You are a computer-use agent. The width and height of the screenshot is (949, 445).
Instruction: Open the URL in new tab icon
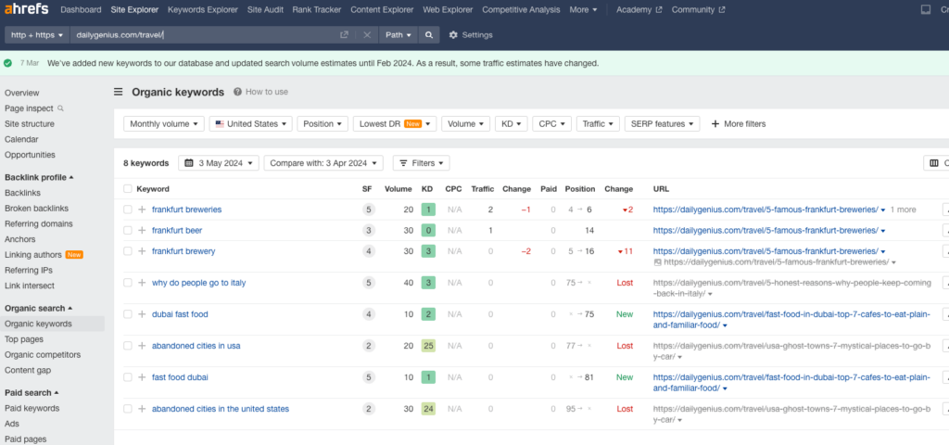[345, 35]
